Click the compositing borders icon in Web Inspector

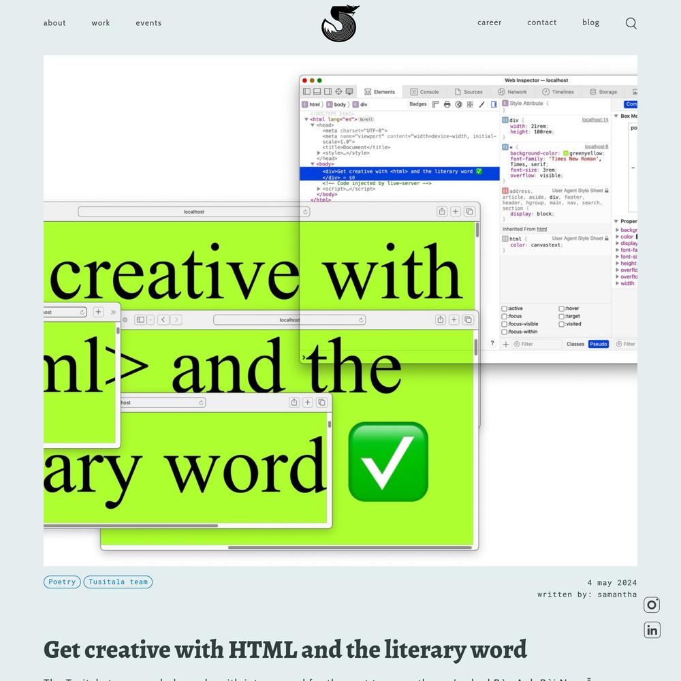click(458, 104)
